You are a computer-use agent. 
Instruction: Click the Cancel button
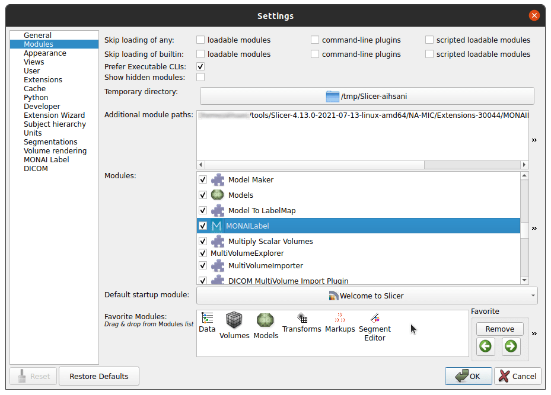click(517, 376)
